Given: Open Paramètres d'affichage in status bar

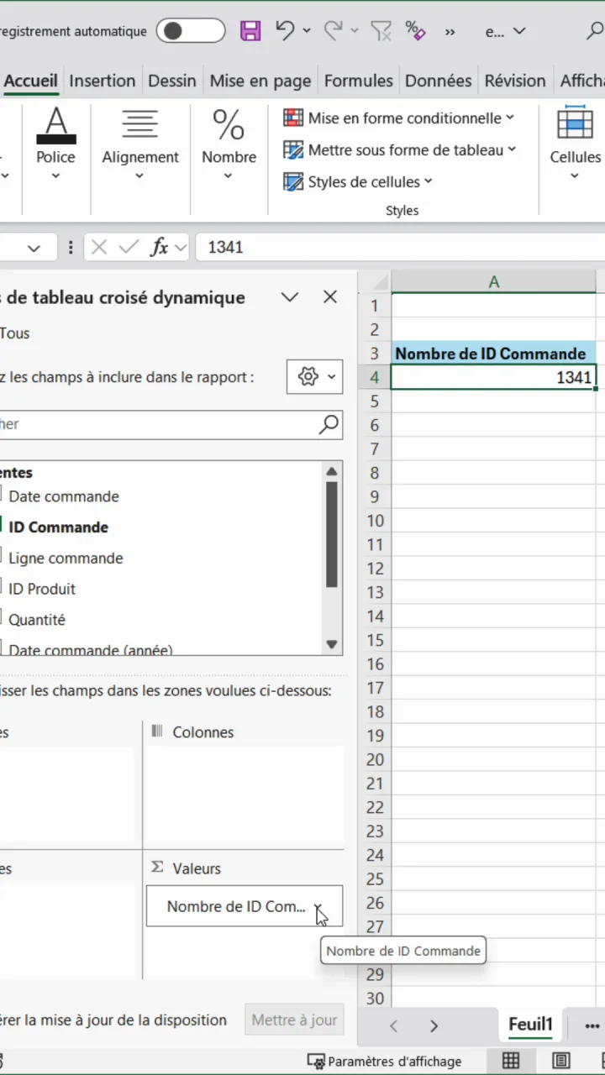Looking at the screenshot, I should 384,1061.
